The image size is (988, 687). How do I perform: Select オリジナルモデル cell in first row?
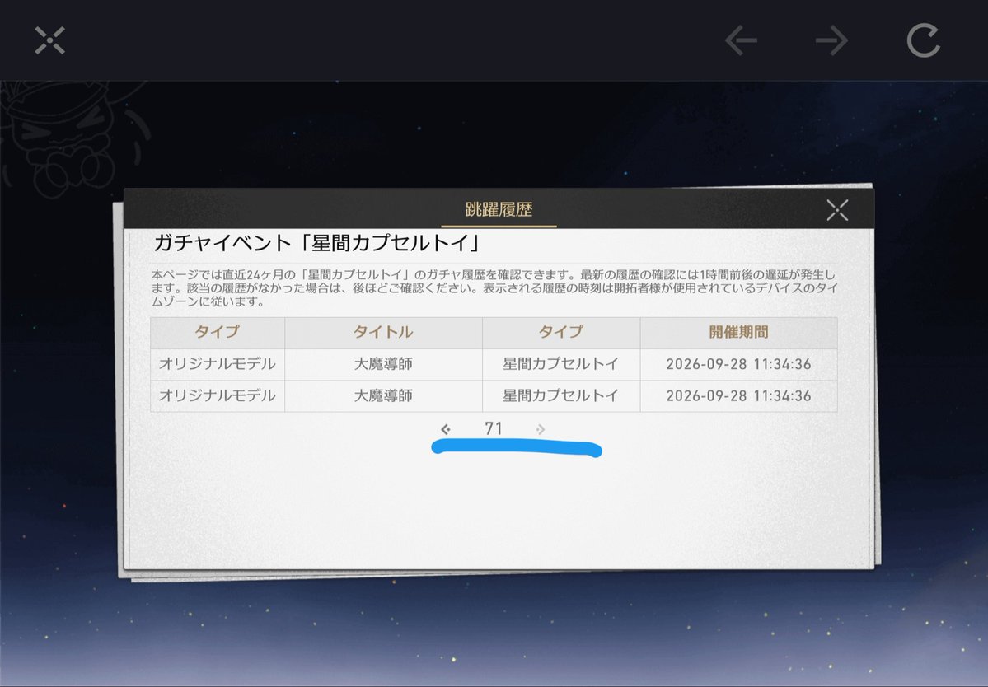click(x=218, y=364)
